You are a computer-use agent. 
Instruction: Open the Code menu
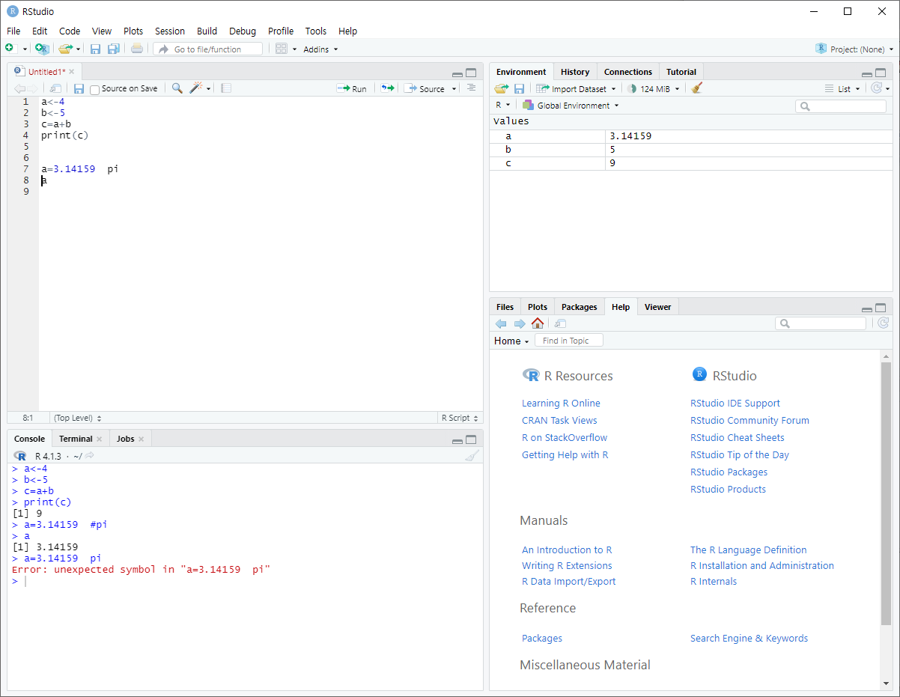(70, 31)
